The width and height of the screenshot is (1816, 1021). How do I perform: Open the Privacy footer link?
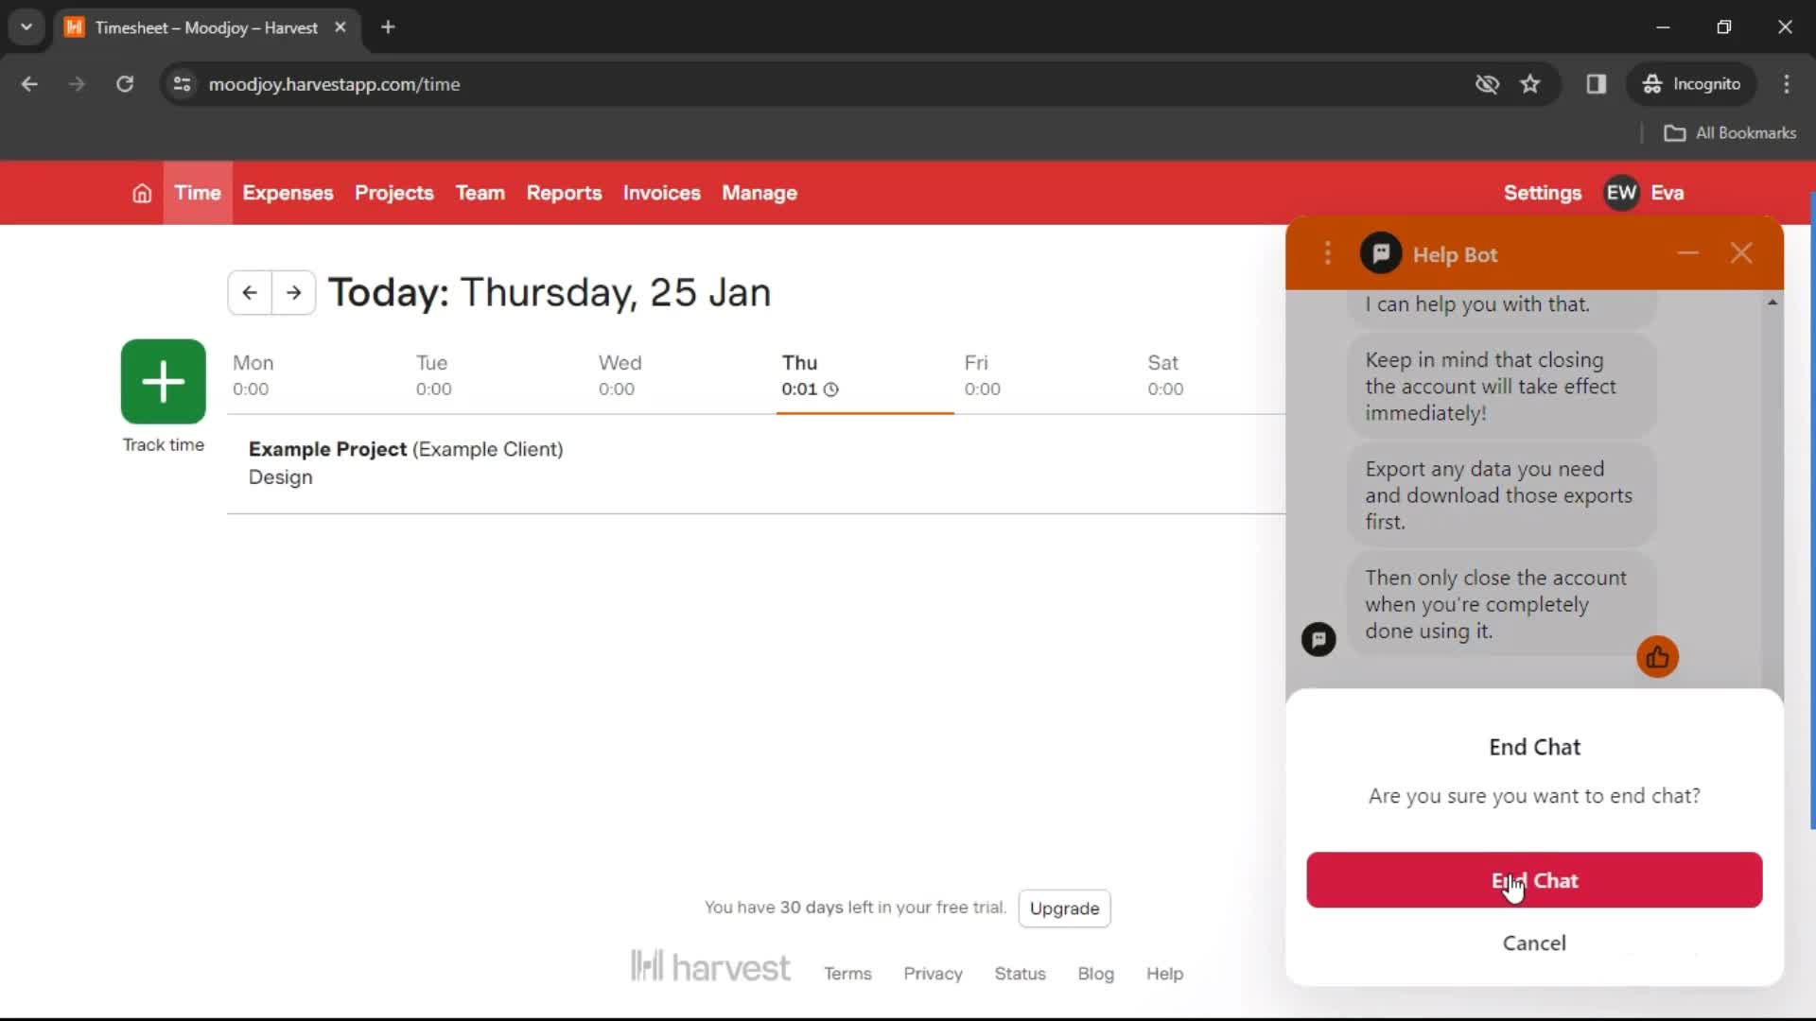(933, 974)
